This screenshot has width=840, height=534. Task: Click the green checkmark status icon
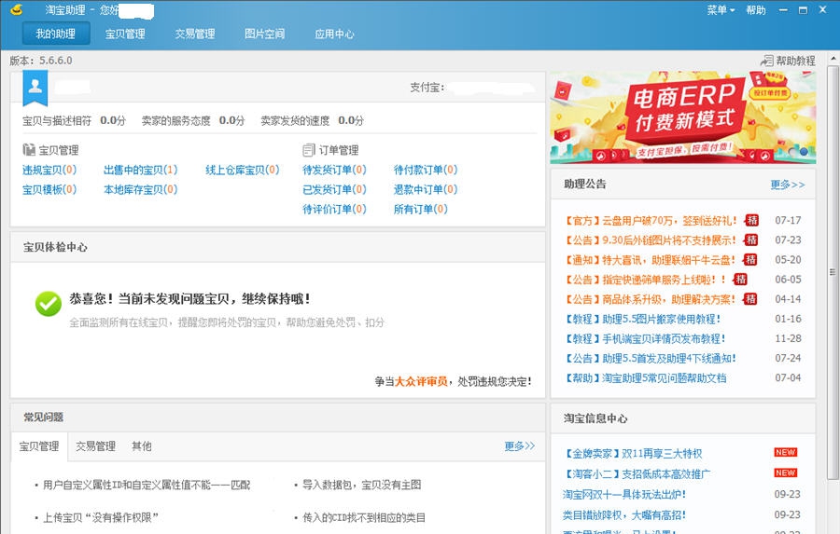pyautogui.click(x=49, y=304)
